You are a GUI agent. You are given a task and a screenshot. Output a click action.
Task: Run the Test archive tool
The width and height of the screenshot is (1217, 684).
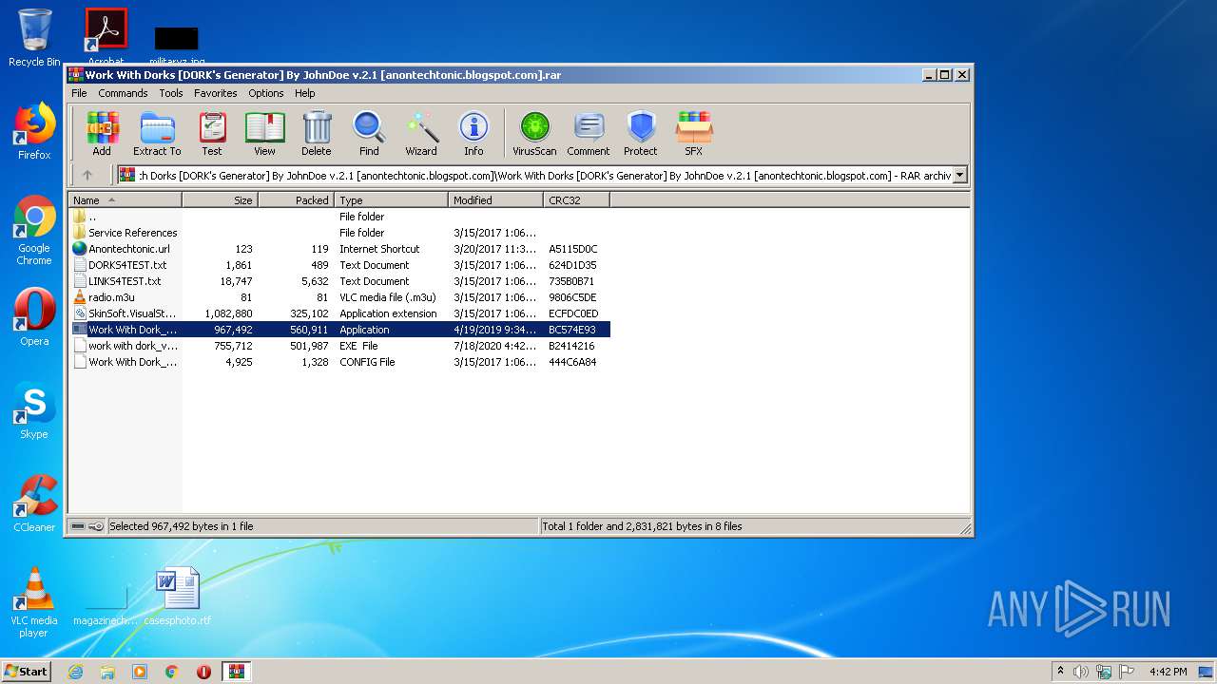pyautogui.click(x=212, y=133)
